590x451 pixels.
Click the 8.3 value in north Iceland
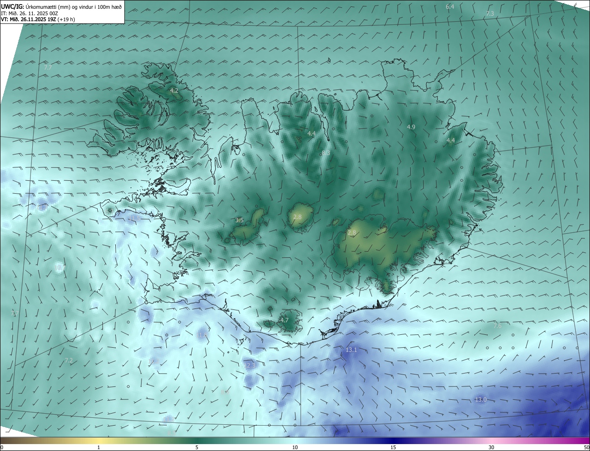(x=325, y=153)
